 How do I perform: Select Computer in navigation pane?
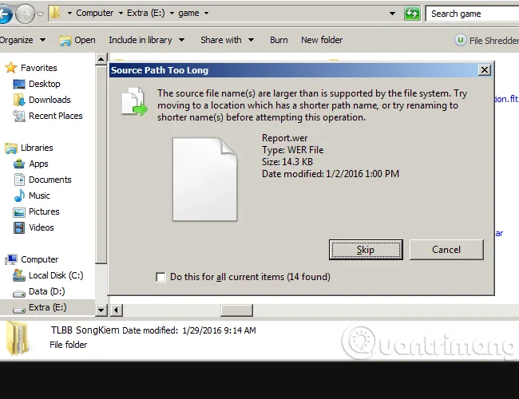pyautogui.click(x=39, y=259)
